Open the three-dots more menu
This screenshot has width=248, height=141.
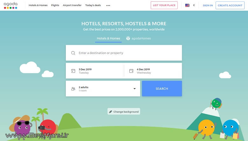pos(108,5)
